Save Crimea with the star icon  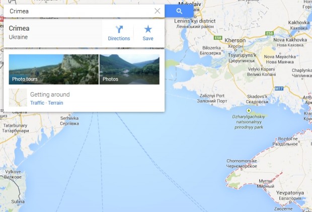coord(148,29)
